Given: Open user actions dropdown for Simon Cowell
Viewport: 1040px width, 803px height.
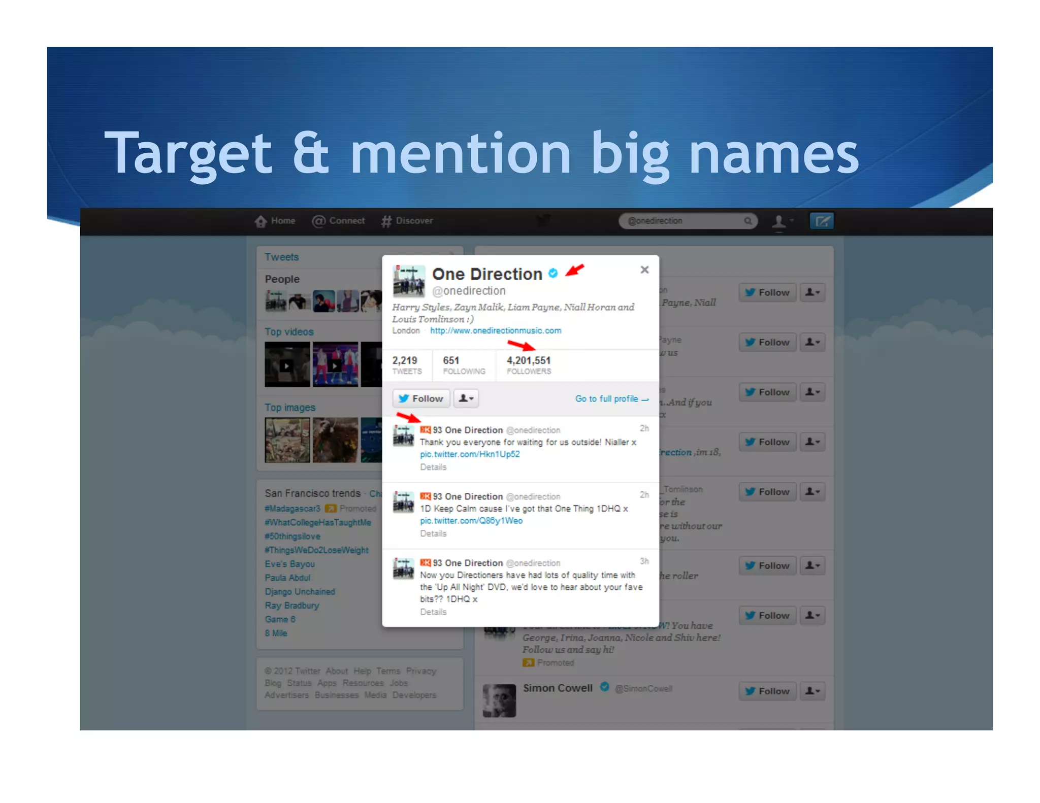Looking at the screenshot, I should (x=812, y=691).
